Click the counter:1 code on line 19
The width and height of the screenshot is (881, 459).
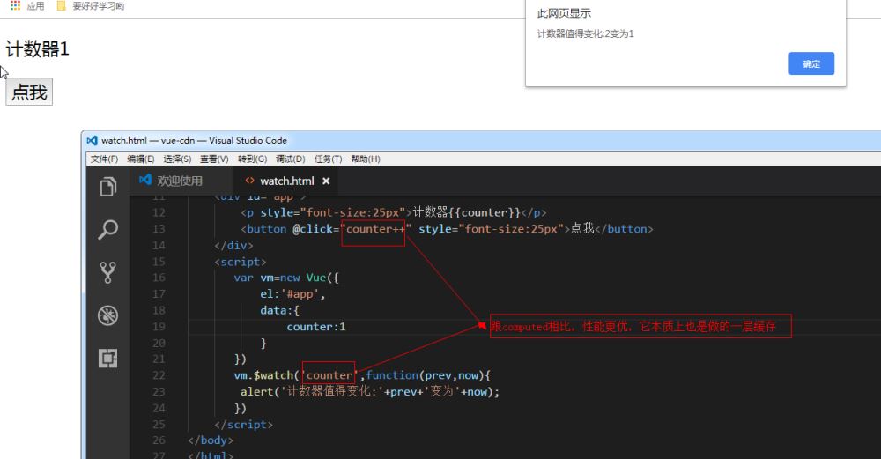(x=315, y=327)
